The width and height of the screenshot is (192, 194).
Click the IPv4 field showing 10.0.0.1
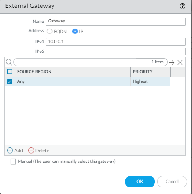tap(116, 42)
